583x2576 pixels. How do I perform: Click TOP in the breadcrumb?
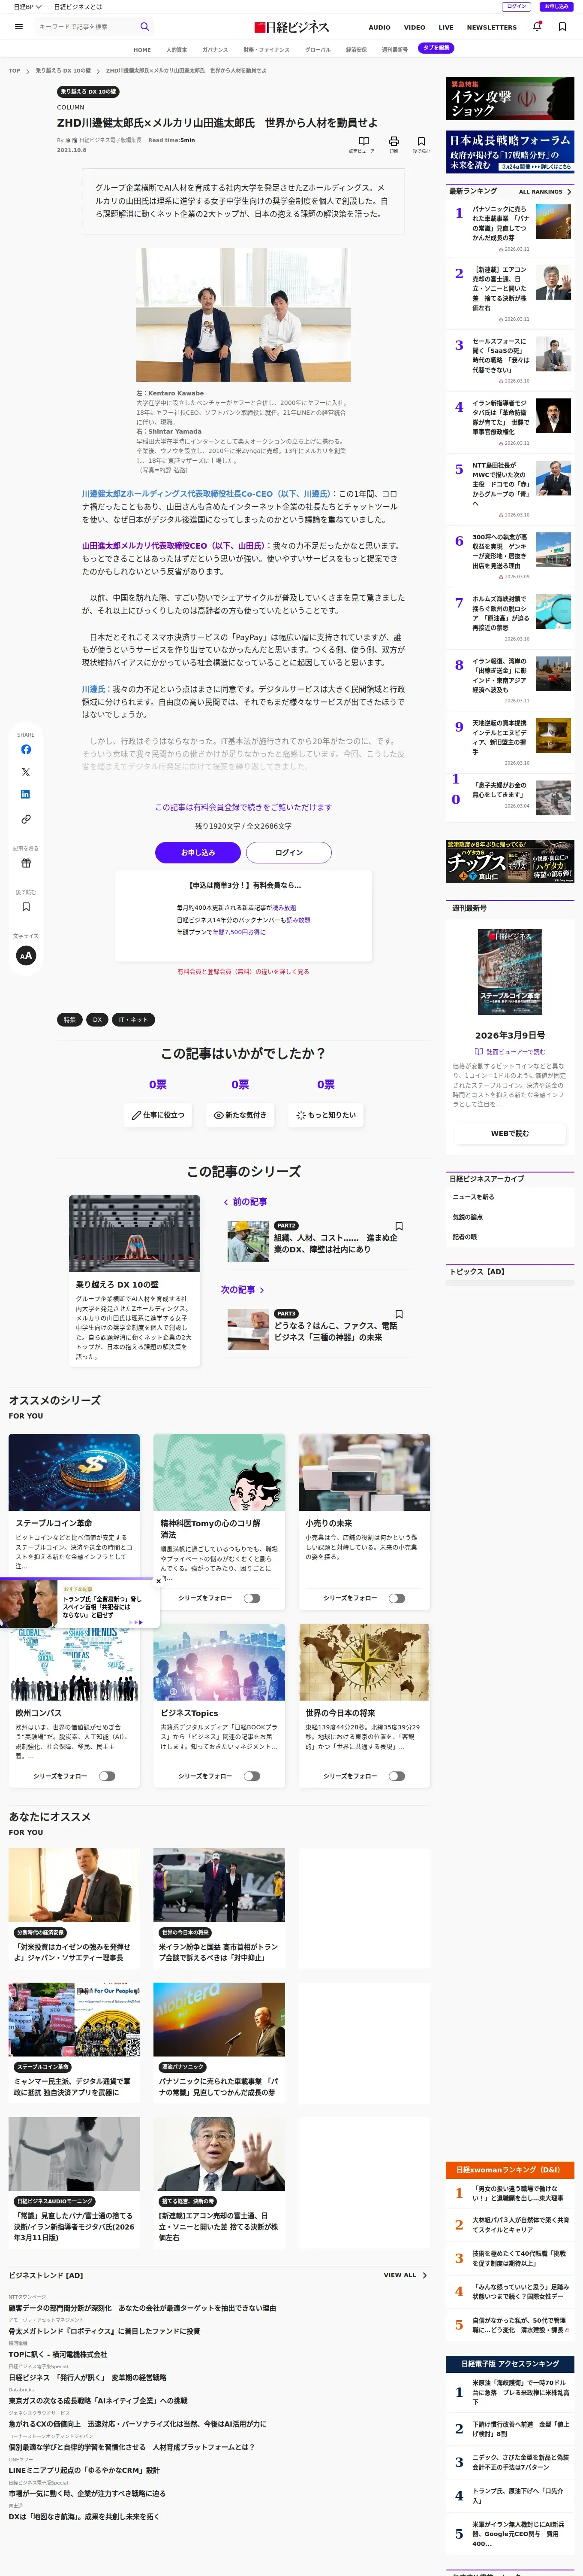14,70
